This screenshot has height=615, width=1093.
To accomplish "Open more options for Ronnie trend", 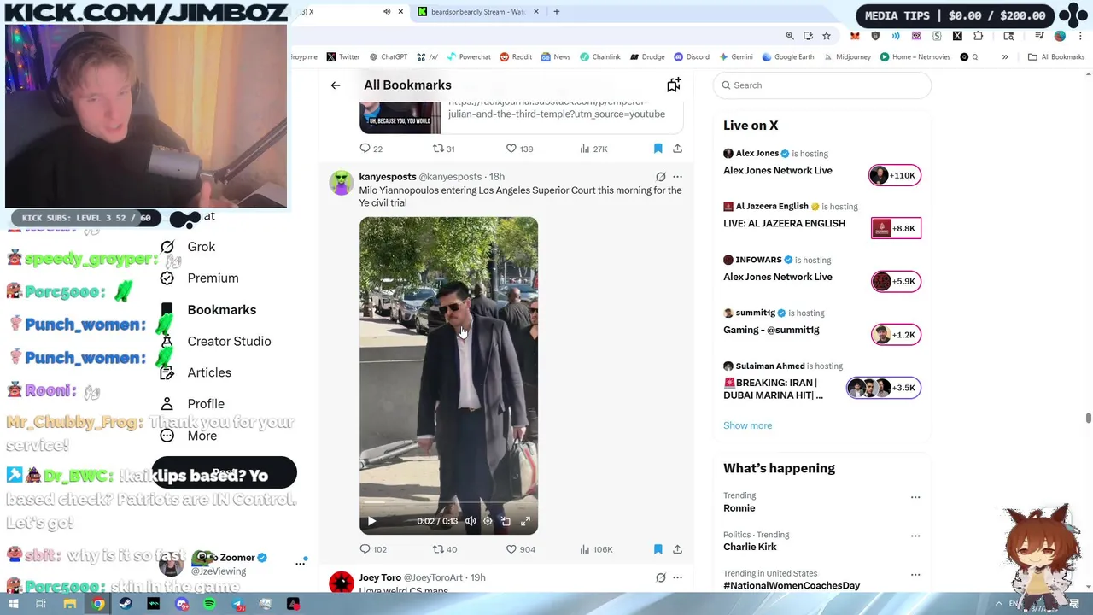I will click(915, 497).
